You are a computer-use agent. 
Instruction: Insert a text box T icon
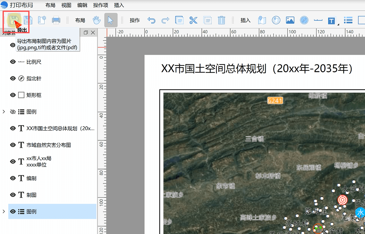coord(331,21)
